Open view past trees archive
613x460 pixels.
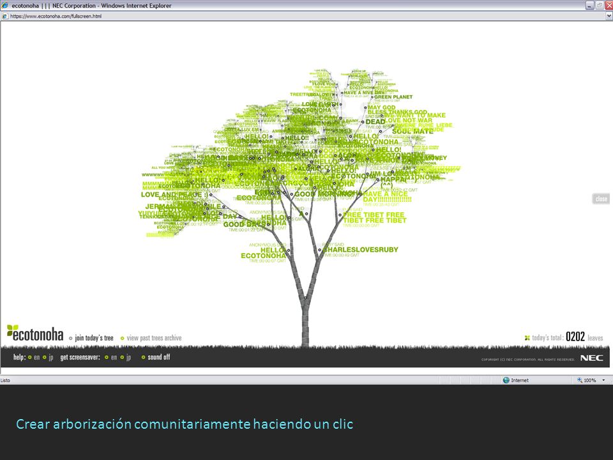click(x=154, y=338)
